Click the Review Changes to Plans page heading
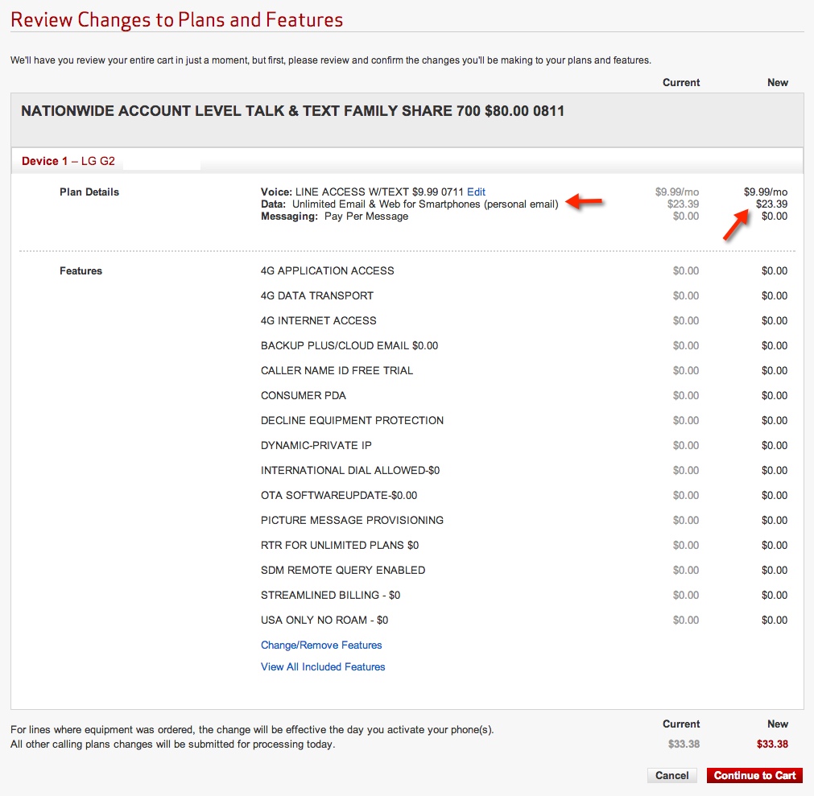The width and height of the screenshot is (814, 796). [x=176, y=20]
